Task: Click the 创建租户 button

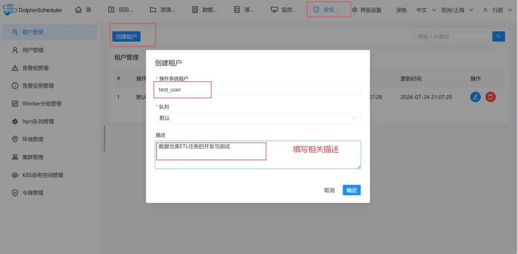Action: 126,36
